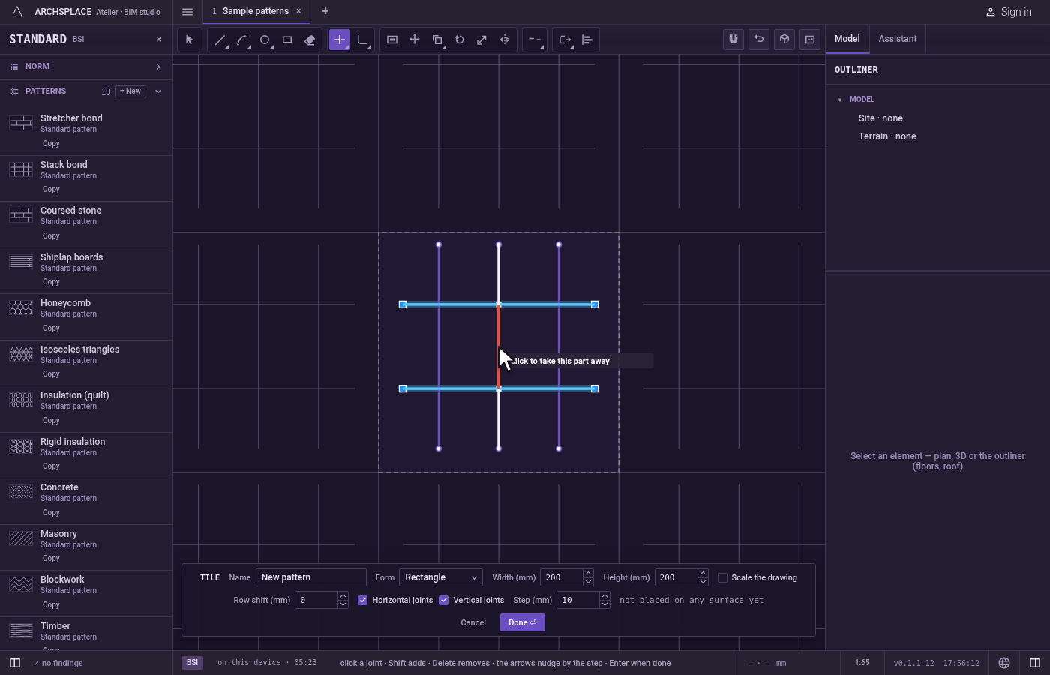The height and width of the screenshot is (675, 1050).
Task: Click the globe language icon in status bar
Action: 1004,663
